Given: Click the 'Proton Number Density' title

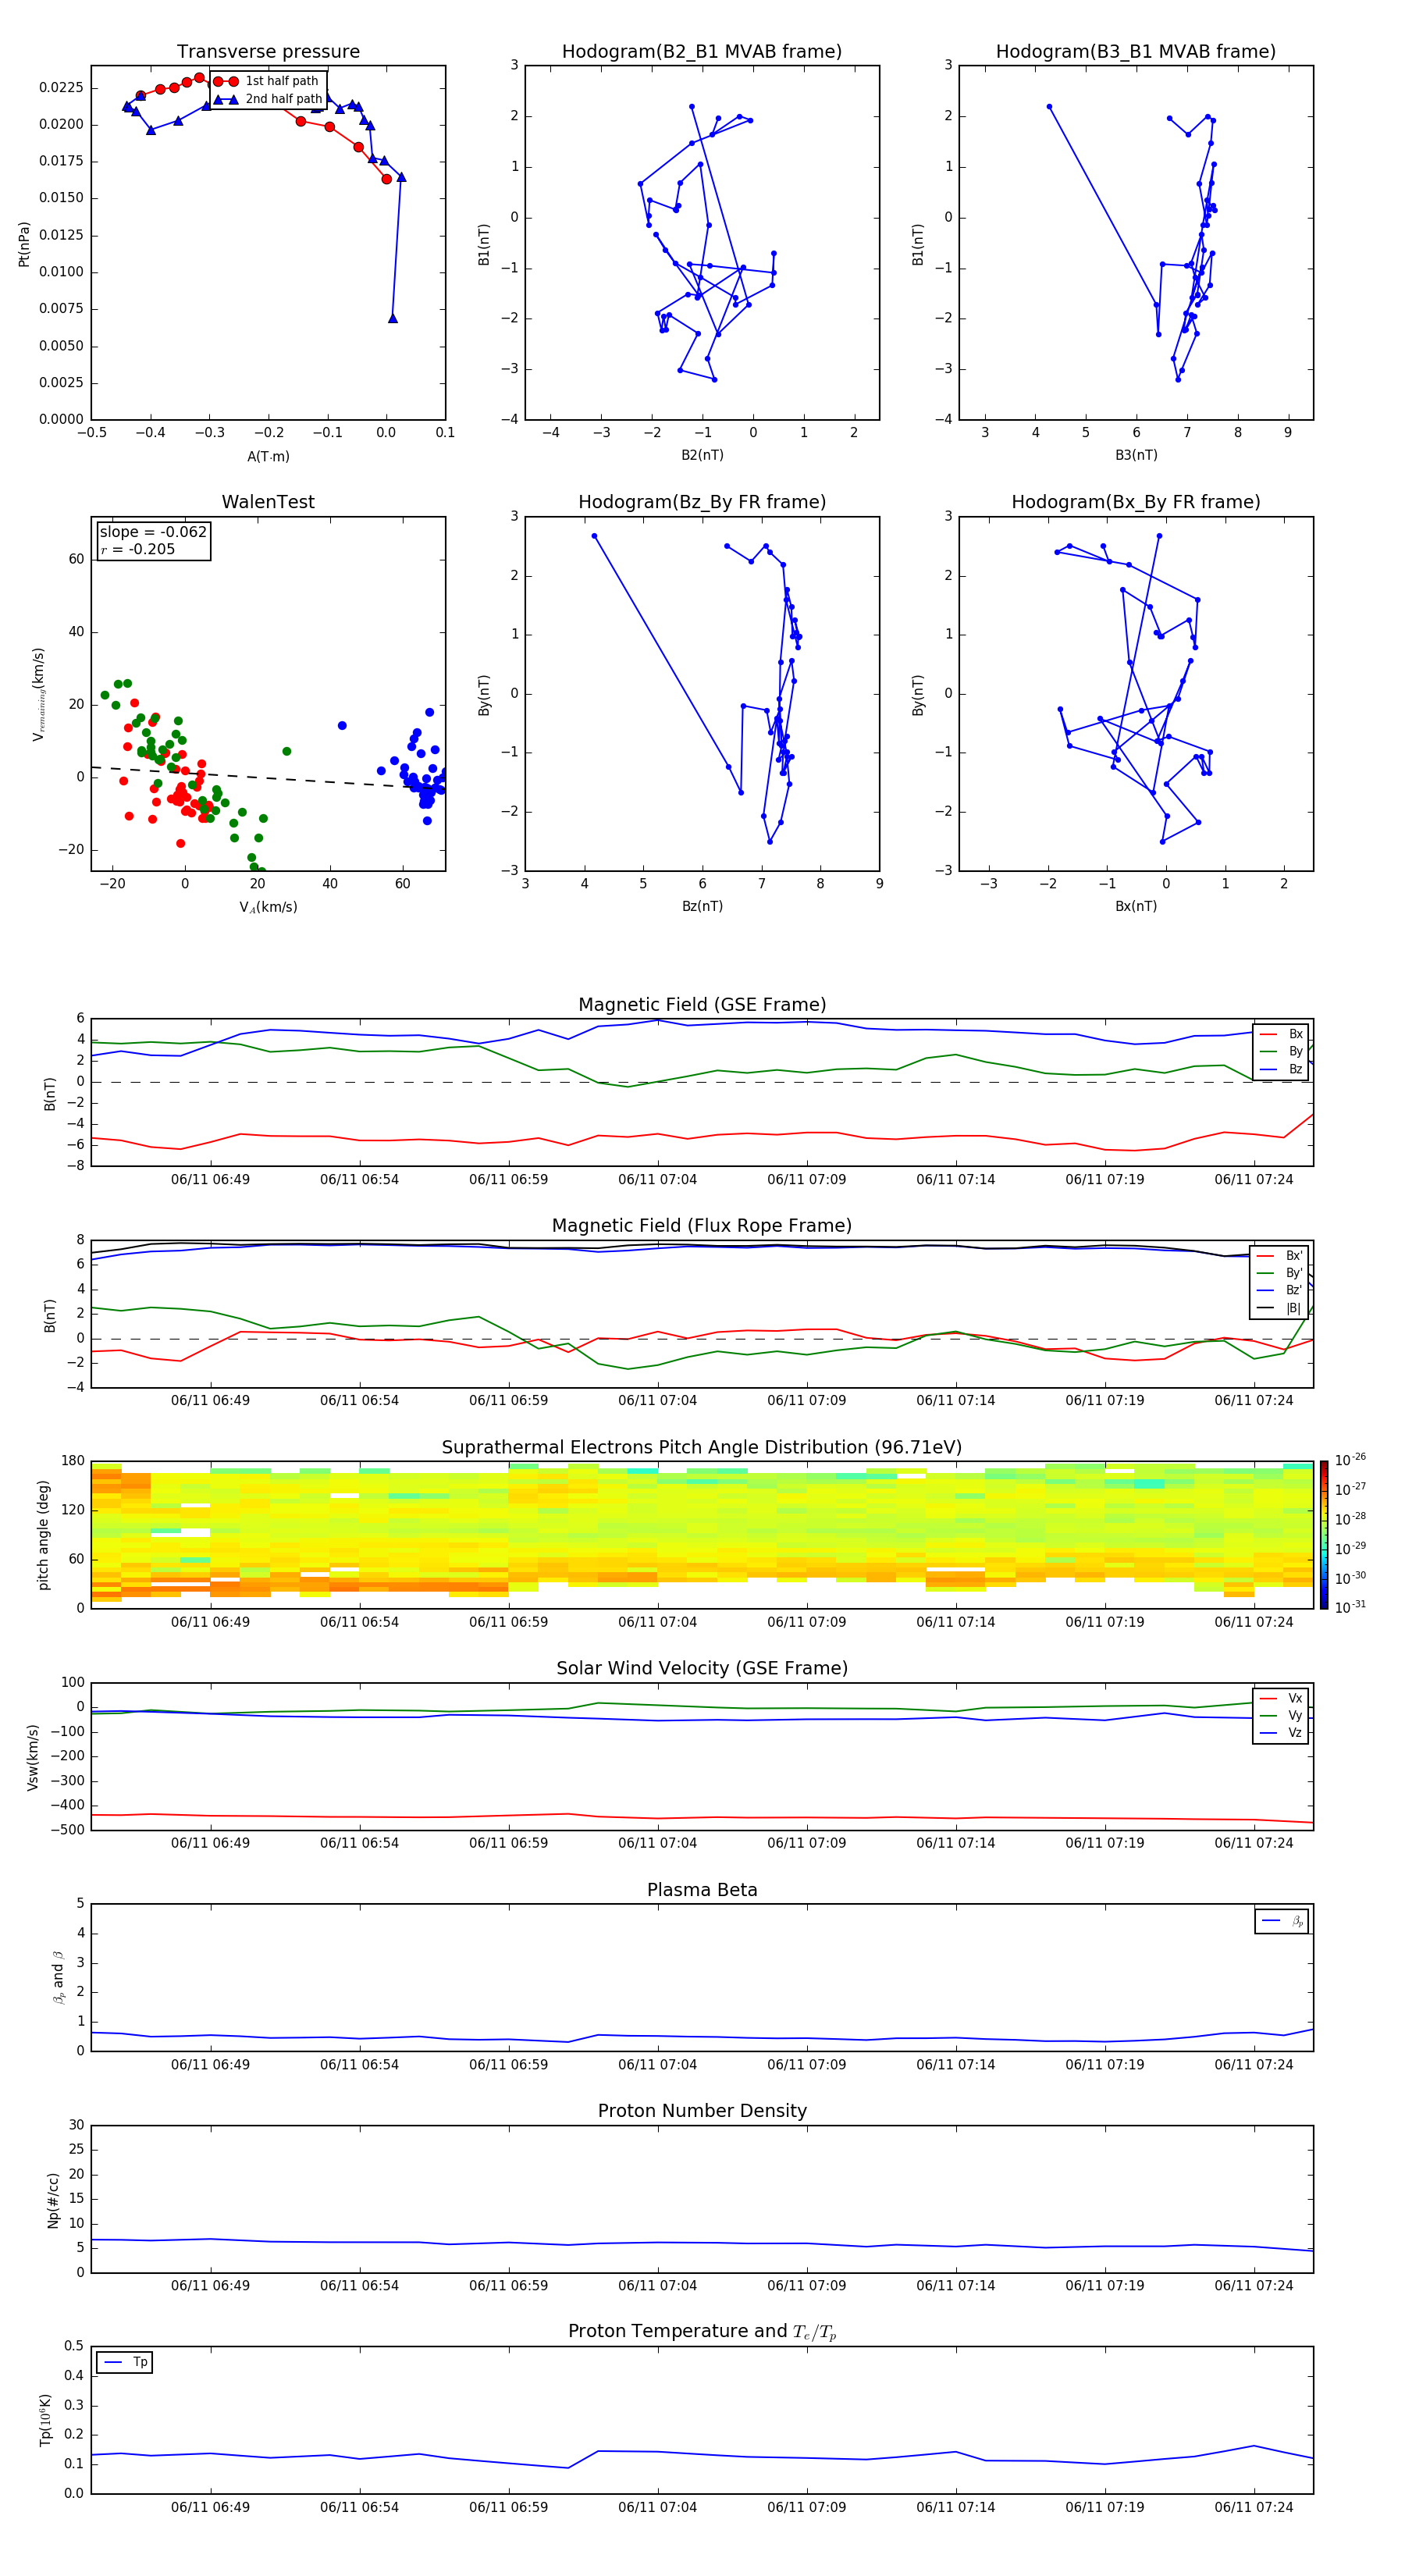Looking at the screenshot, I should [702, 2111].
